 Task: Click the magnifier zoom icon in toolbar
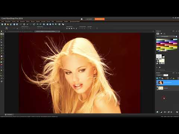[x=53, y=24]
